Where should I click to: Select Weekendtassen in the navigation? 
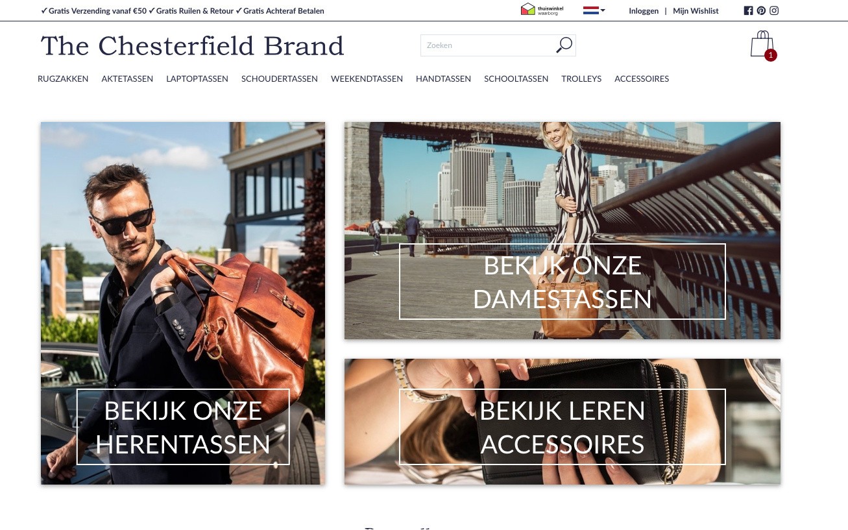[367, 79]
